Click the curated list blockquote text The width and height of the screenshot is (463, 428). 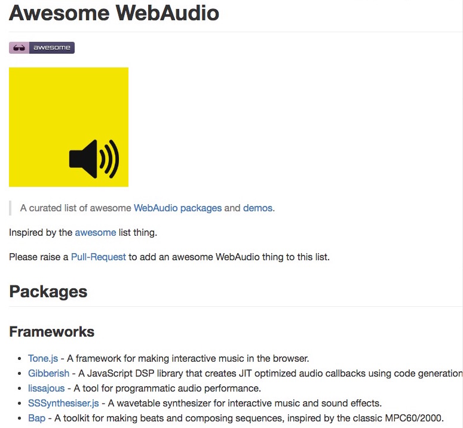[148, 208]
